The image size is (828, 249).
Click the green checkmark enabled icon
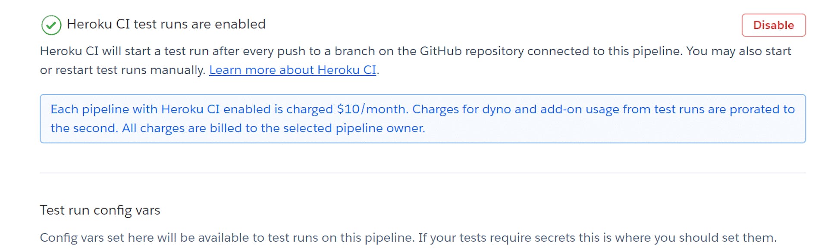click(51, 25)
